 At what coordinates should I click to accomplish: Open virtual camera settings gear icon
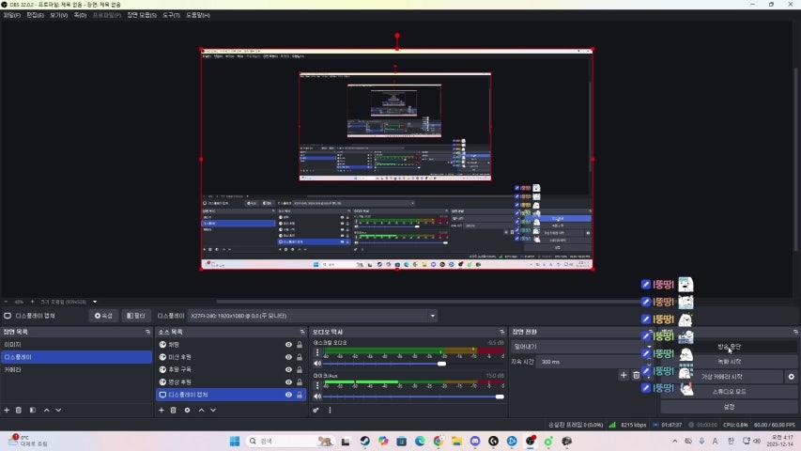tap(791, 377)
